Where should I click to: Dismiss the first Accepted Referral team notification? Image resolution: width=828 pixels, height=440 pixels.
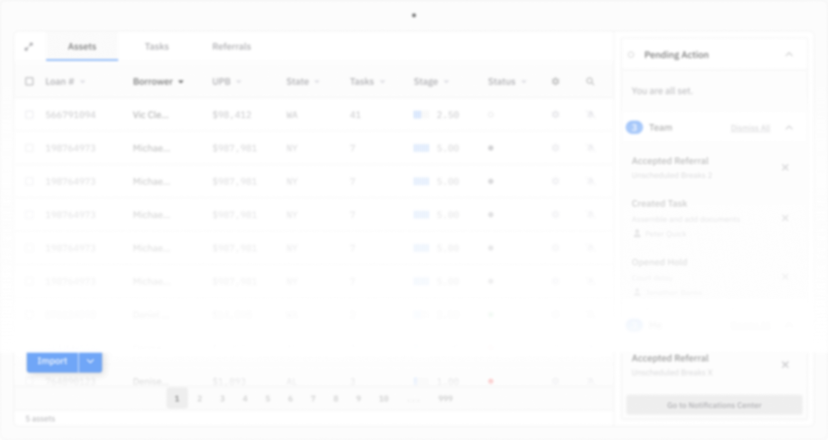pyautogui.click(x=785, y=167)
